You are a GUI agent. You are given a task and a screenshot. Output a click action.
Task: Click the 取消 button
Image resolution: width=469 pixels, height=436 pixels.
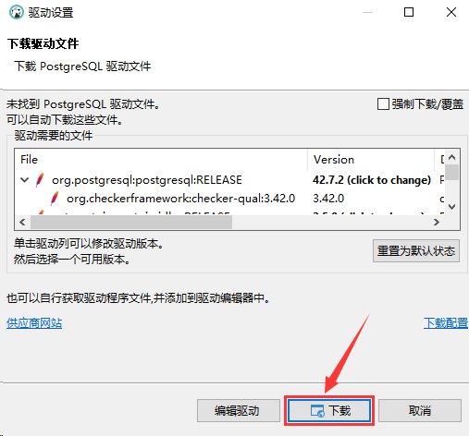tap(420, 411)
